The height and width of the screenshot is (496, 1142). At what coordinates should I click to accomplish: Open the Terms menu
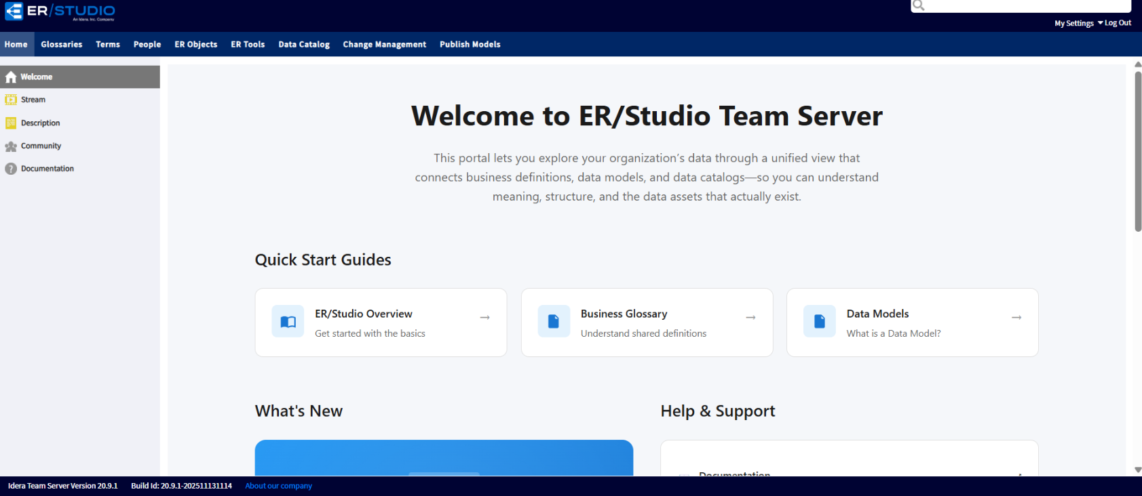tap(108, 44)
